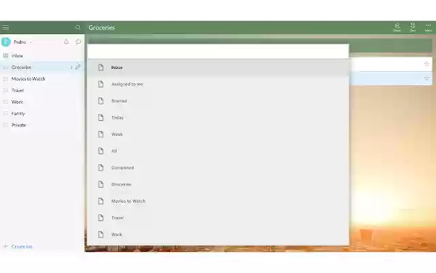The height and width of the screenshot is (273, 436).
Task: Choose Assigned to me in the switcher
Action: [218, 84]
